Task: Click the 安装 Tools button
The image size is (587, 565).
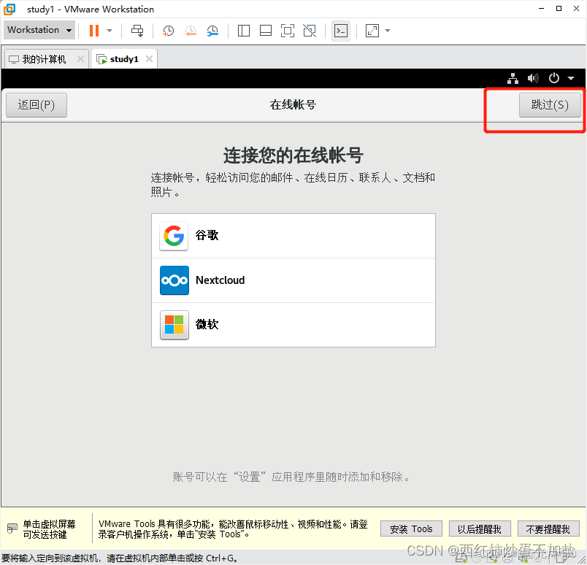Action: point(411,529)
